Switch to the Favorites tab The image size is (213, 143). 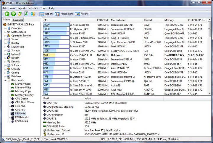coord(18,20)
